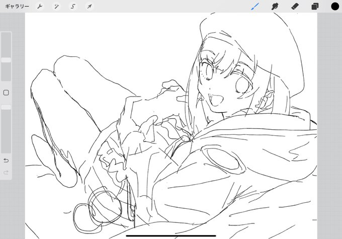Select the Eraser tool
The width and height of the screenshot is (342, 239).
(295, 7)
